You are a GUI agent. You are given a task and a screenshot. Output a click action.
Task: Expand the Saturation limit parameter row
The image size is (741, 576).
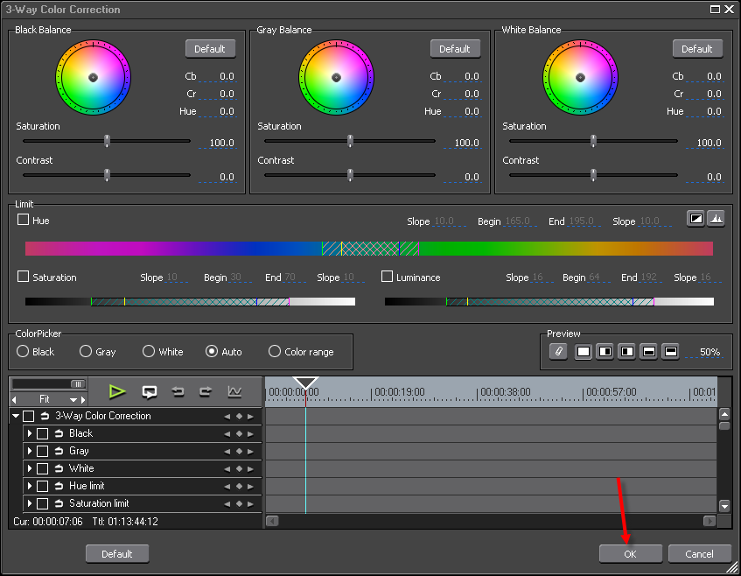[x=29, y=503]
